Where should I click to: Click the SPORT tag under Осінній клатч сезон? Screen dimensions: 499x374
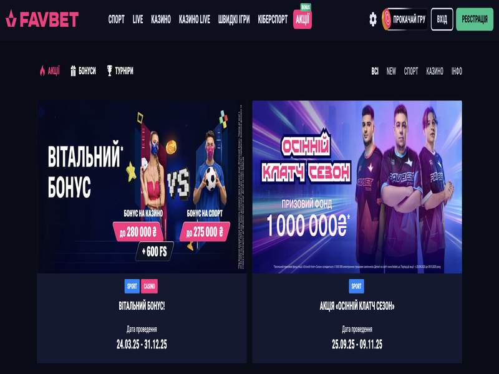click(x=356, y=286)
